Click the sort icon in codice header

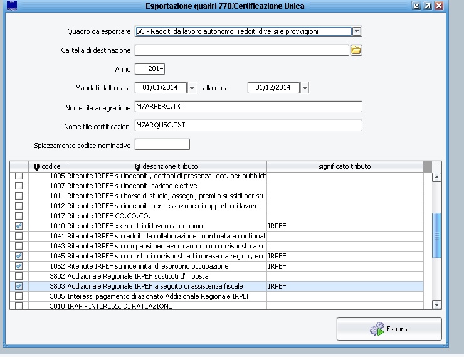(x=36, y=166)
